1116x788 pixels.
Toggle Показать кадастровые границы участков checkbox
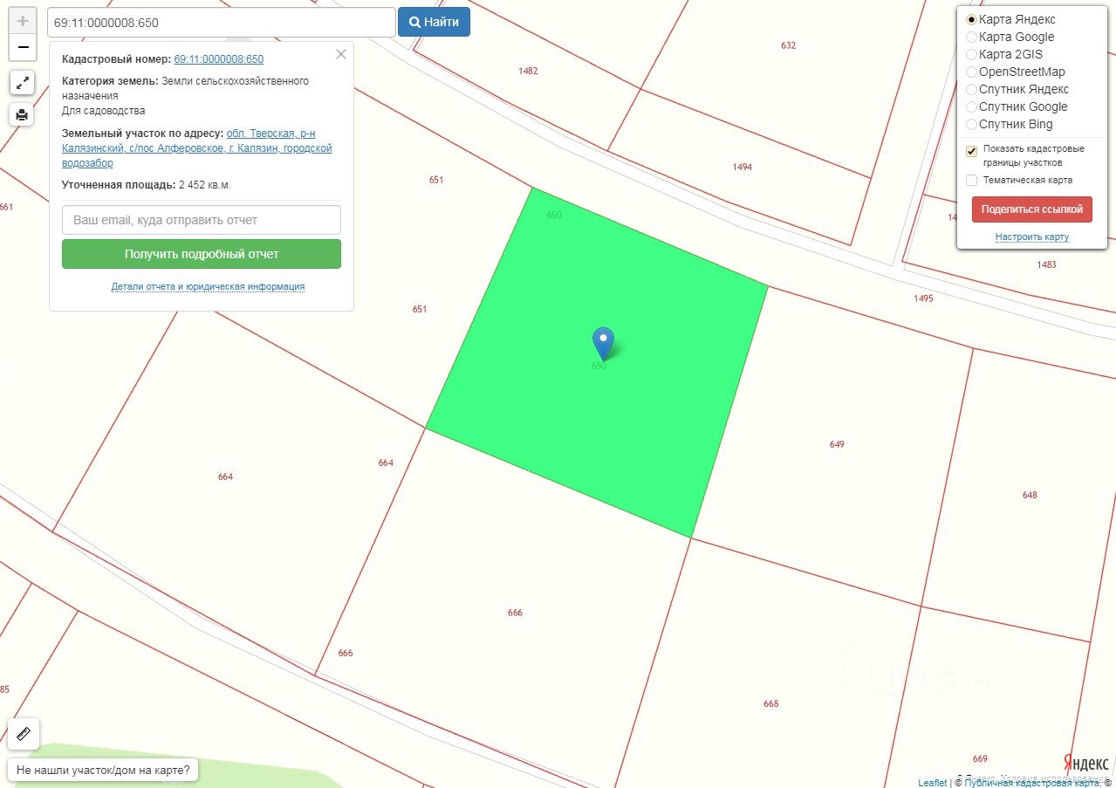[971, 151]
